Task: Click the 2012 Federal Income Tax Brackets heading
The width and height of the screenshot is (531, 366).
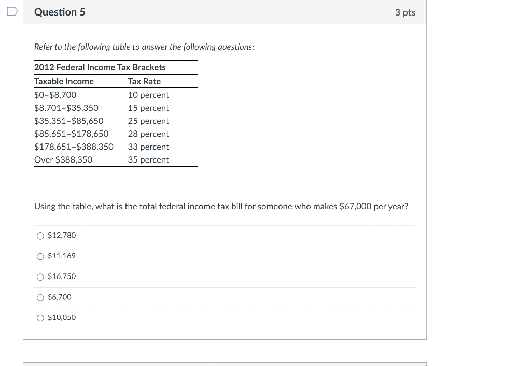Action: point(100,67)
